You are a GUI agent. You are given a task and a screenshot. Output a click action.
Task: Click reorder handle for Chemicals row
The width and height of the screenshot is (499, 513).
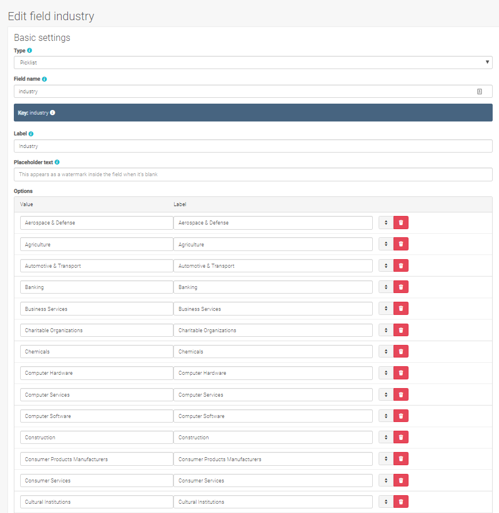(x=386, y=351)
